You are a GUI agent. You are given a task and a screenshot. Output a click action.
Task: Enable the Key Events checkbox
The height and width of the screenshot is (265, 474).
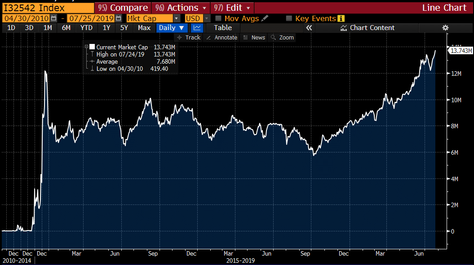pyautogui.click(x=289, y=18)
